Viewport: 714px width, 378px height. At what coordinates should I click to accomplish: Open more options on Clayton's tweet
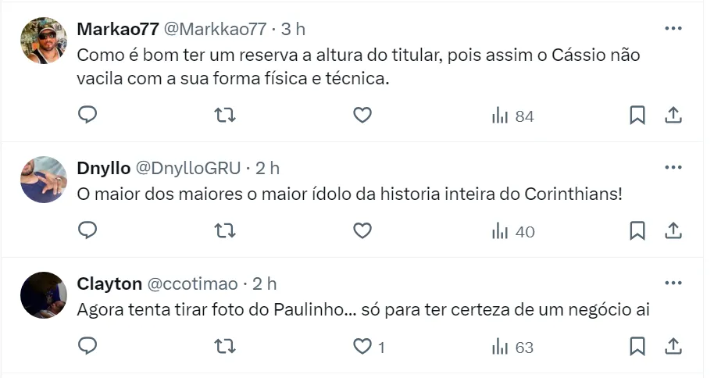pos(673,283)
